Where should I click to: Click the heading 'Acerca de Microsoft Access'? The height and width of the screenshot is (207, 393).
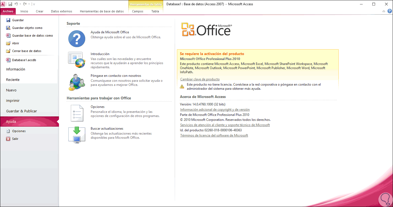(x=203, y=97)
